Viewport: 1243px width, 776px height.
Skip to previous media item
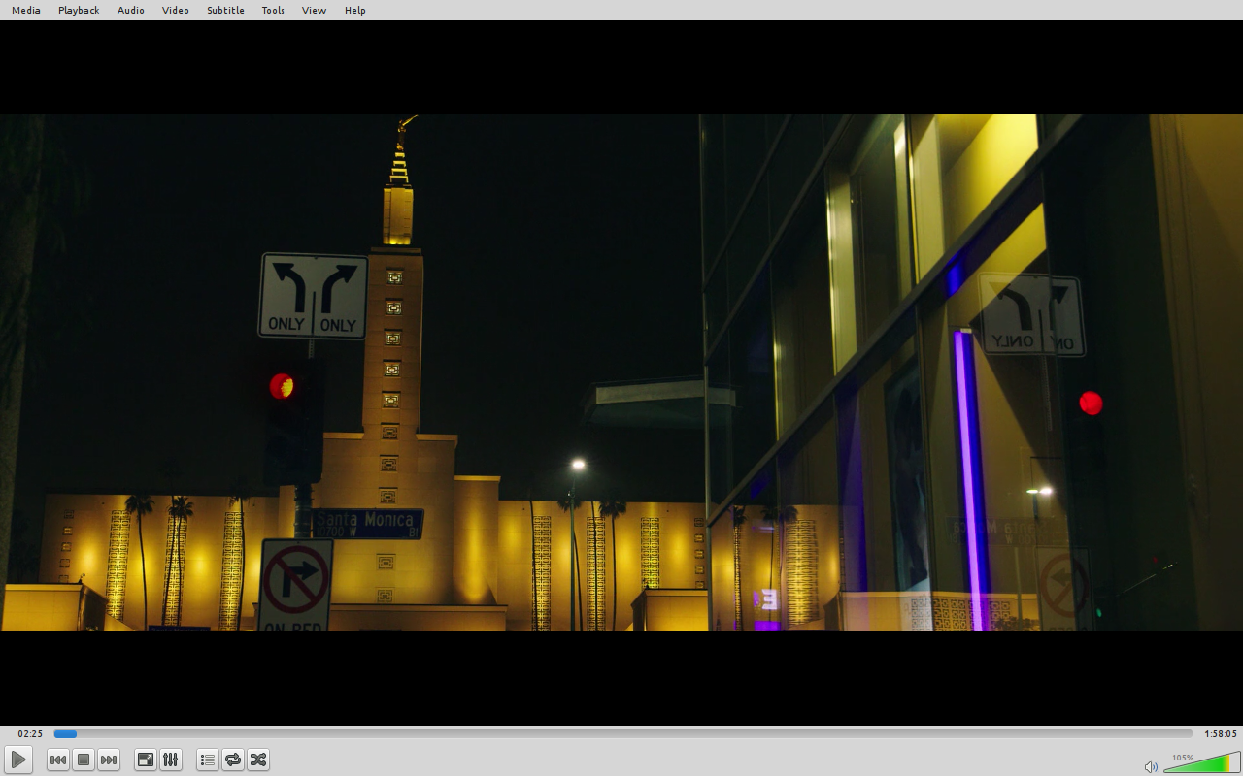[x=58, y=760]
